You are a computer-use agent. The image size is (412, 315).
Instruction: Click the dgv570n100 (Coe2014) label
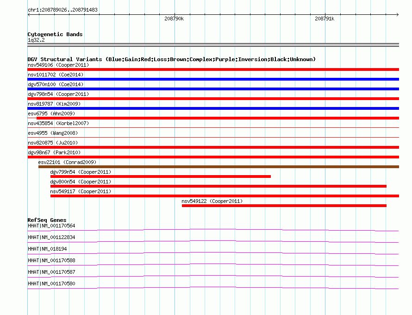click(x=56, y=84)
